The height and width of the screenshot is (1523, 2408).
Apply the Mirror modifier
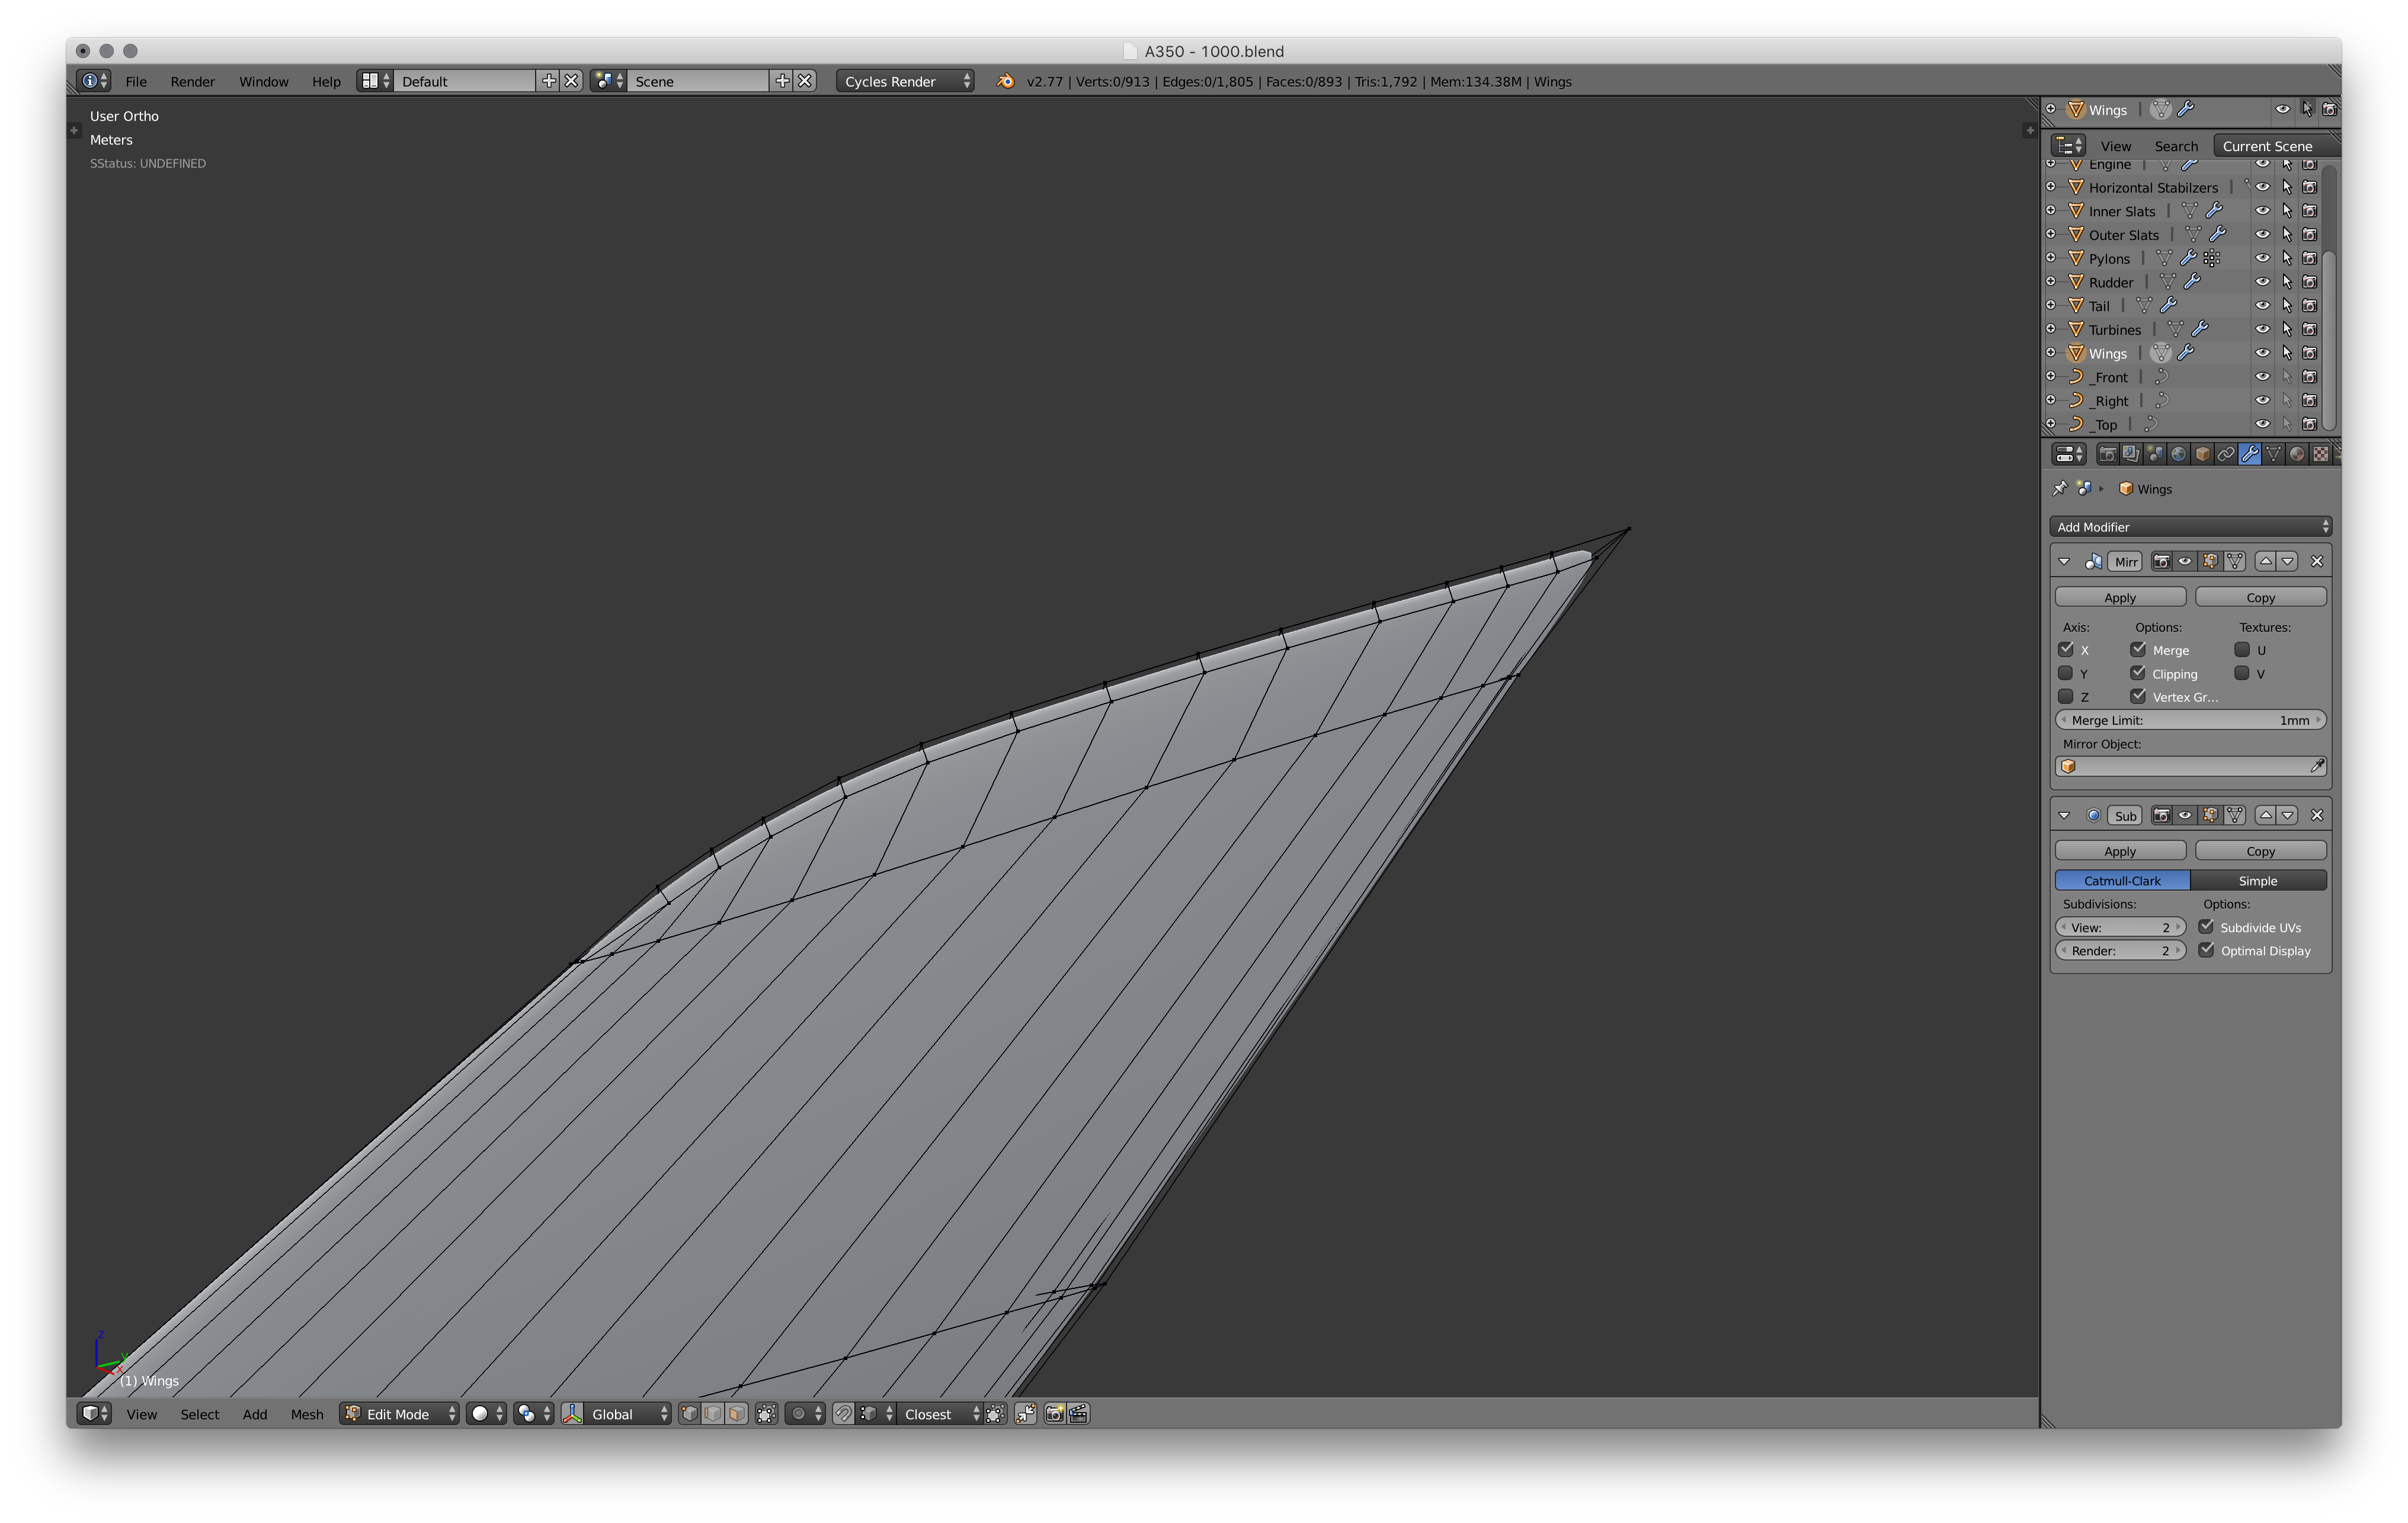[2120, 597]
